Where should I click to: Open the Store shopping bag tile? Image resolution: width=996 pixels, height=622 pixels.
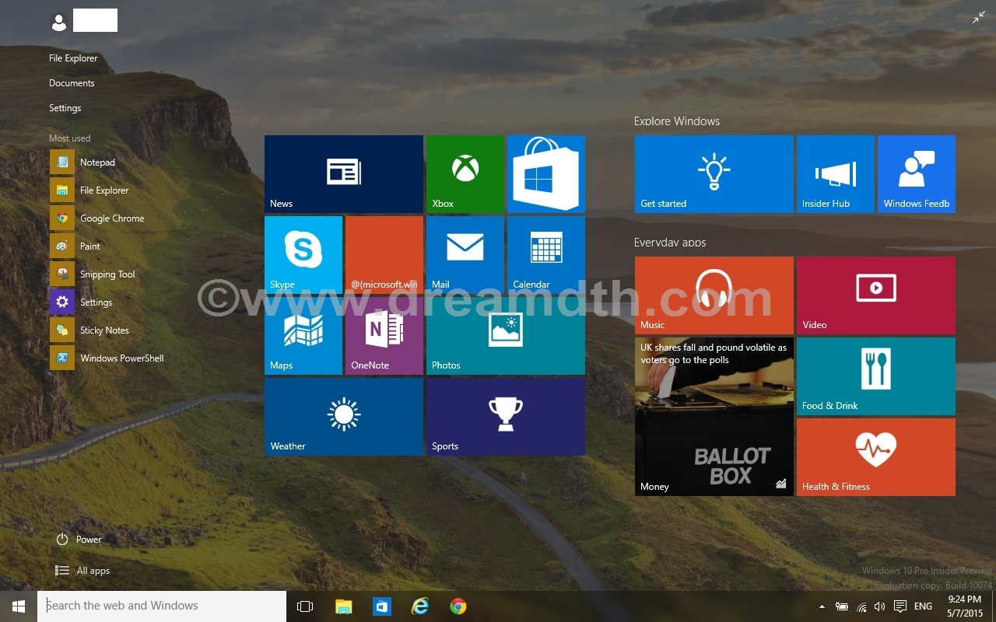546,174
